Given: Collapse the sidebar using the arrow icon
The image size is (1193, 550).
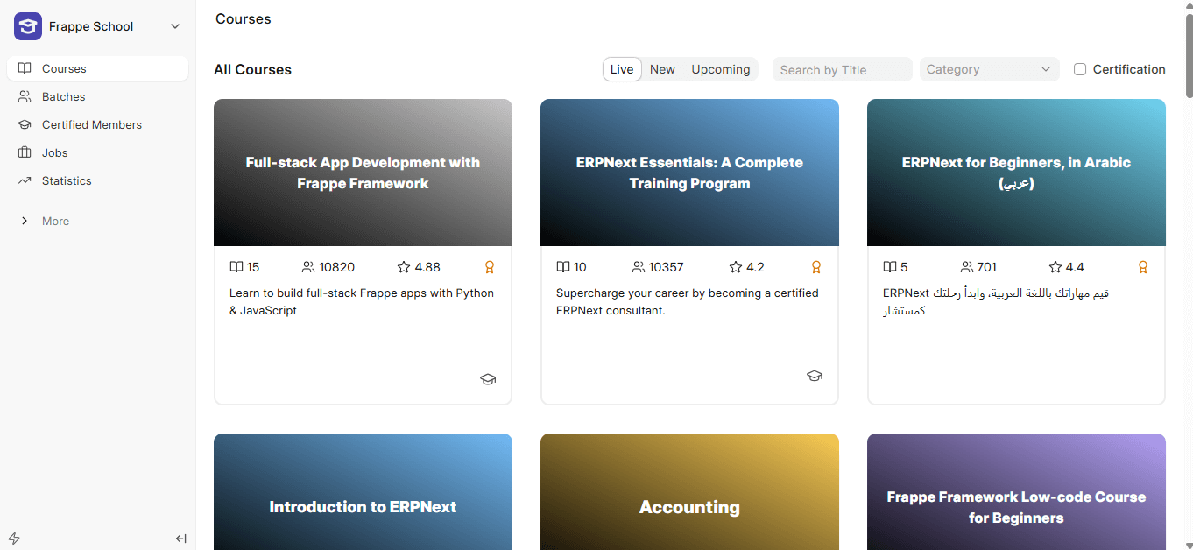Looking at the screenshot, I should [x=181, y=539].
